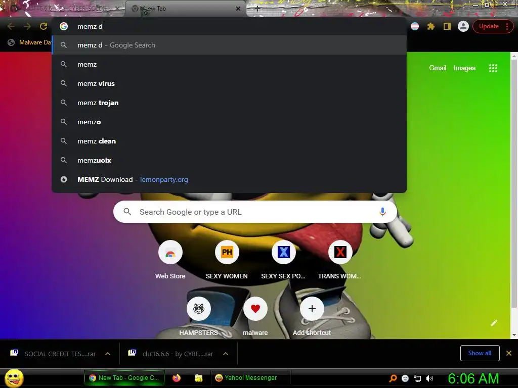The height and width of the screenshot is (388, 518).
Task: Open the Extensions puzzle icon
Action: tap(431, 26)
